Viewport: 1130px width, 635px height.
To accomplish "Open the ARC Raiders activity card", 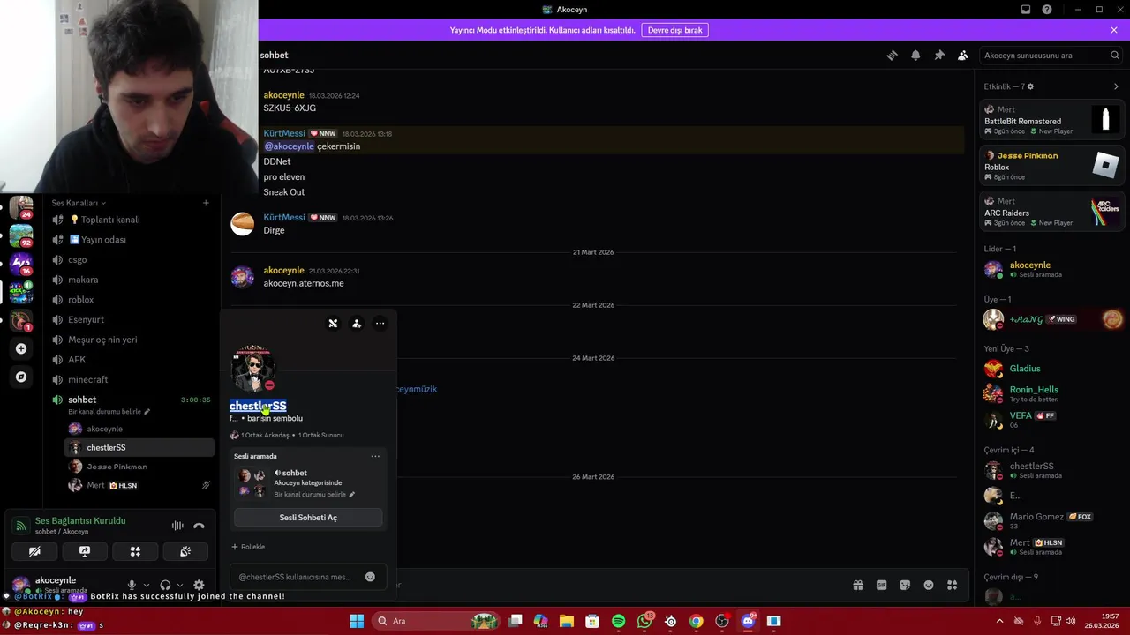I will (1051, 212).
